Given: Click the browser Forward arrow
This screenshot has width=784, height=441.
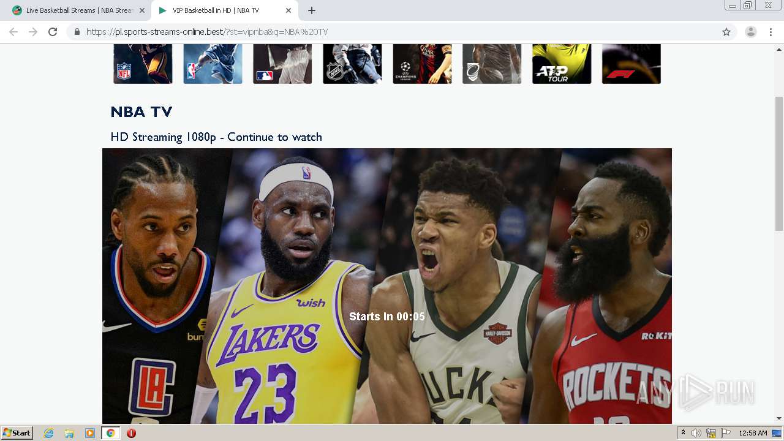Looking at the screenshot, I should click(33, 32).
